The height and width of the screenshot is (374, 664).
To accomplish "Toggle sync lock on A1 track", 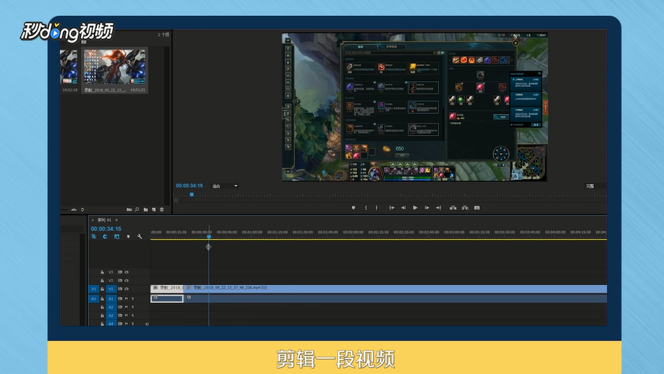I will point(120,299).
